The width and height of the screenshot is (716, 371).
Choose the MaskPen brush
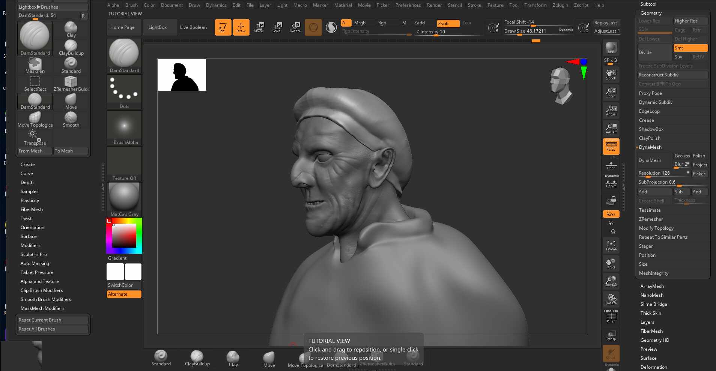35,66
